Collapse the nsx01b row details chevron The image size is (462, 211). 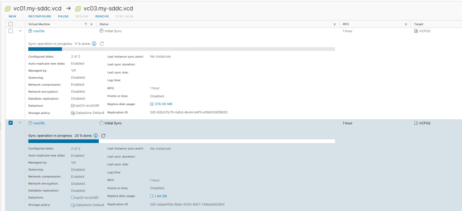tap(20, 123)
